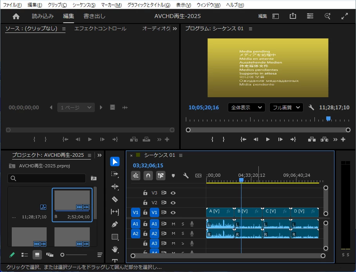This screenshot has width=356, height=272.
Task: Select the Pen tool
Action: [x=115, y=224]
